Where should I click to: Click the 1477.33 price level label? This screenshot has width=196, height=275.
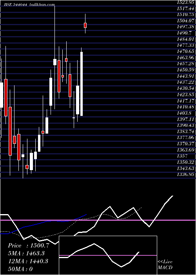[185, 45]
